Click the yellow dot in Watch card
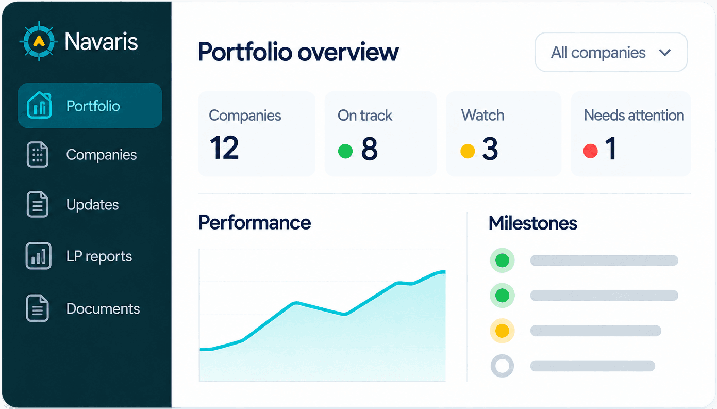This screenshot has width=717, height=409. point(468,151)
